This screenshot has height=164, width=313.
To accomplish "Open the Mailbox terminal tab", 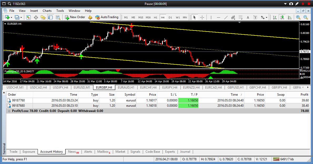I will (x=104, y=152).
